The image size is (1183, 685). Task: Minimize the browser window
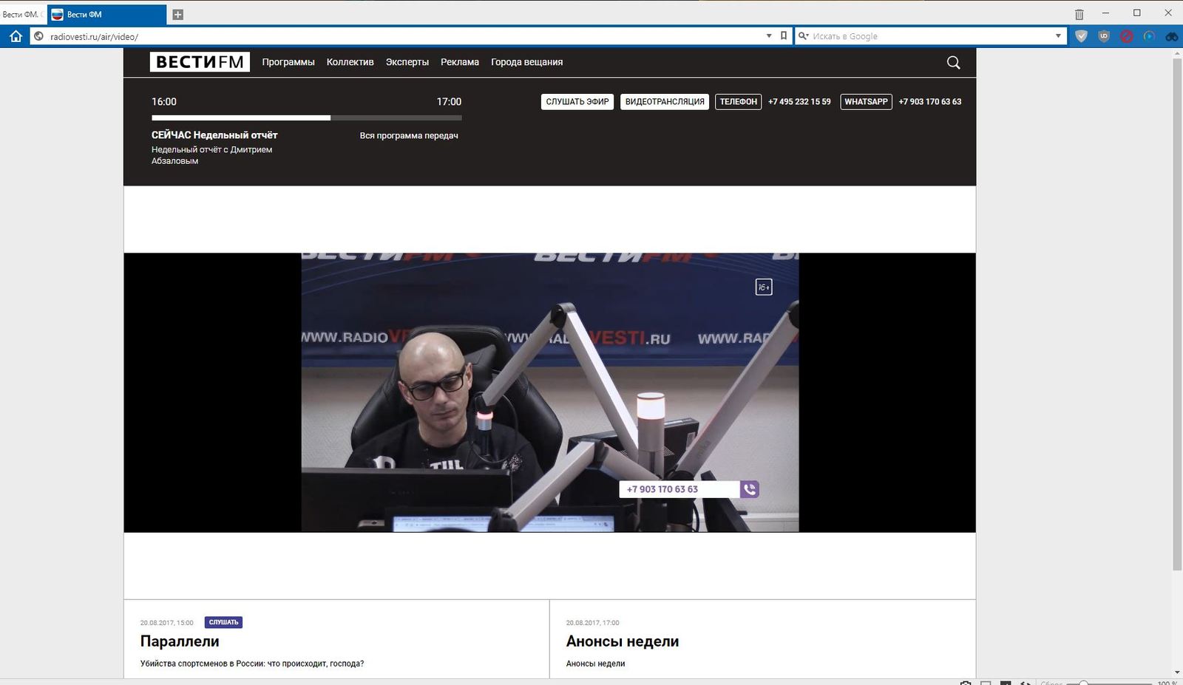[x=1106, y=13]
